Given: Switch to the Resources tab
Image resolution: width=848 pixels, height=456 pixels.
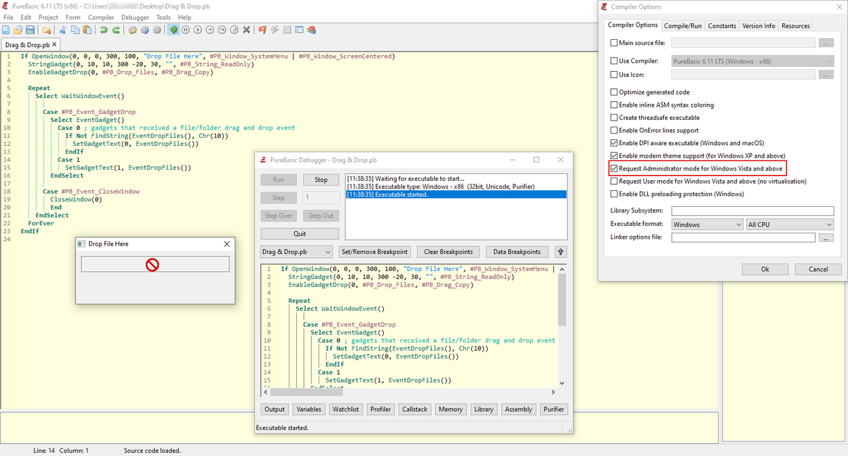Looking at the screenshot, I should 796,26.
